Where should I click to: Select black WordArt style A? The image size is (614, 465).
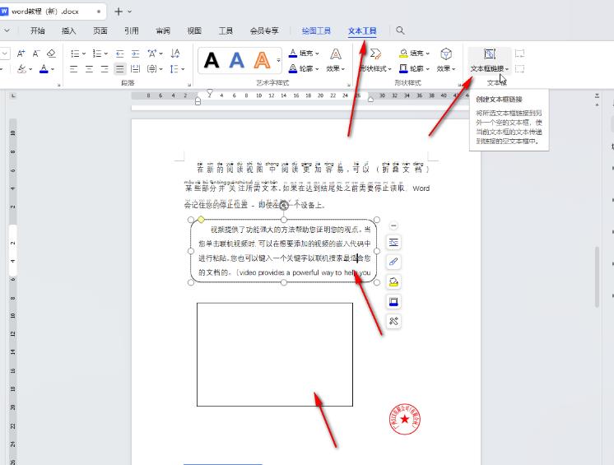pos(212,61)
